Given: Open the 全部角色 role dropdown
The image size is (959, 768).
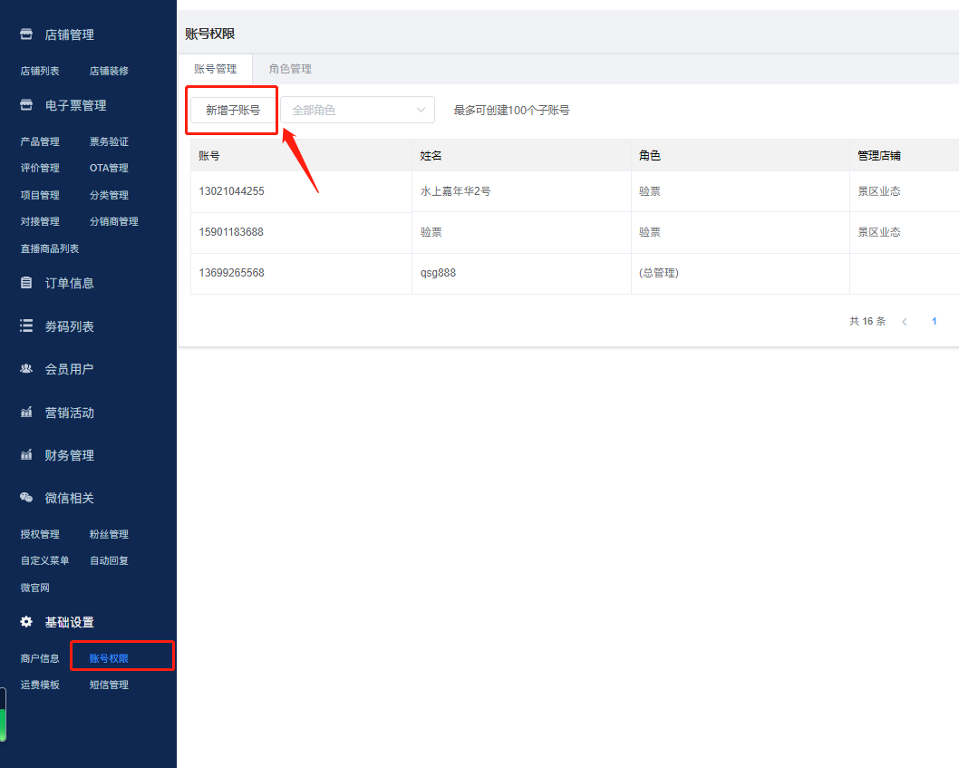Looking at the screenshot, I should (x=357, y=110).
